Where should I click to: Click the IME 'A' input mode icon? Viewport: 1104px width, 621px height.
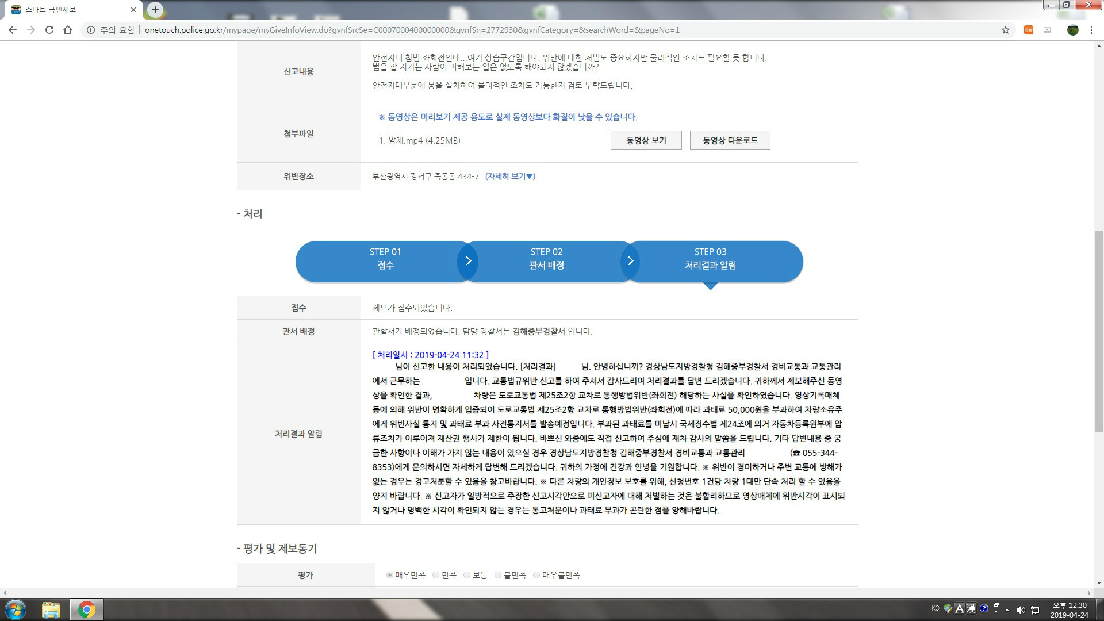(959, 608)
